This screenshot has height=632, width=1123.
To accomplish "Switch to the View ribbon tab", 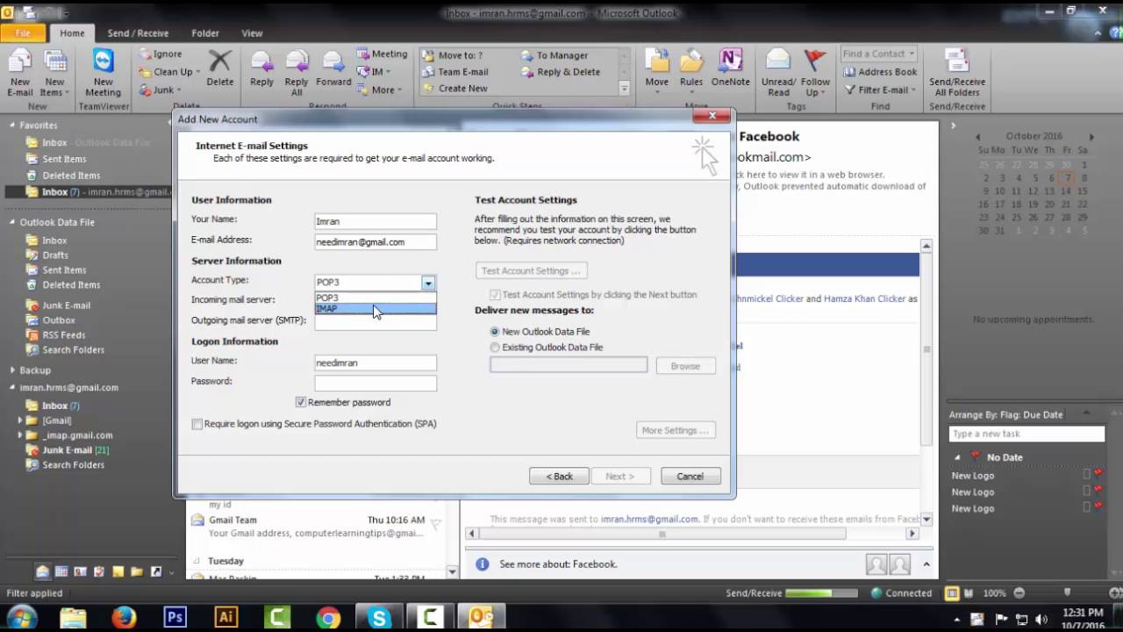I will [252, 33].
